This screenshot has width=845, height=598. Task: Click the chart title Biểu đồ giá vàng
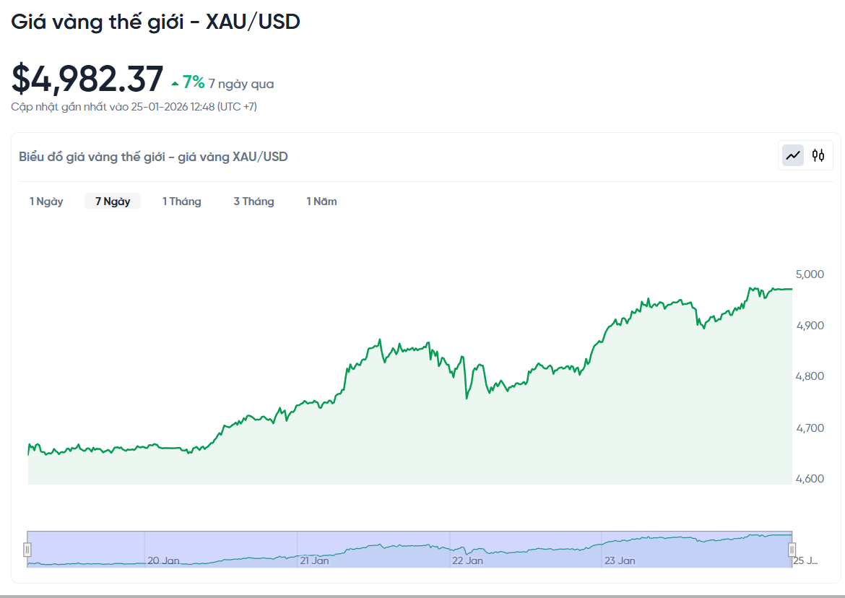pos(152,156)
